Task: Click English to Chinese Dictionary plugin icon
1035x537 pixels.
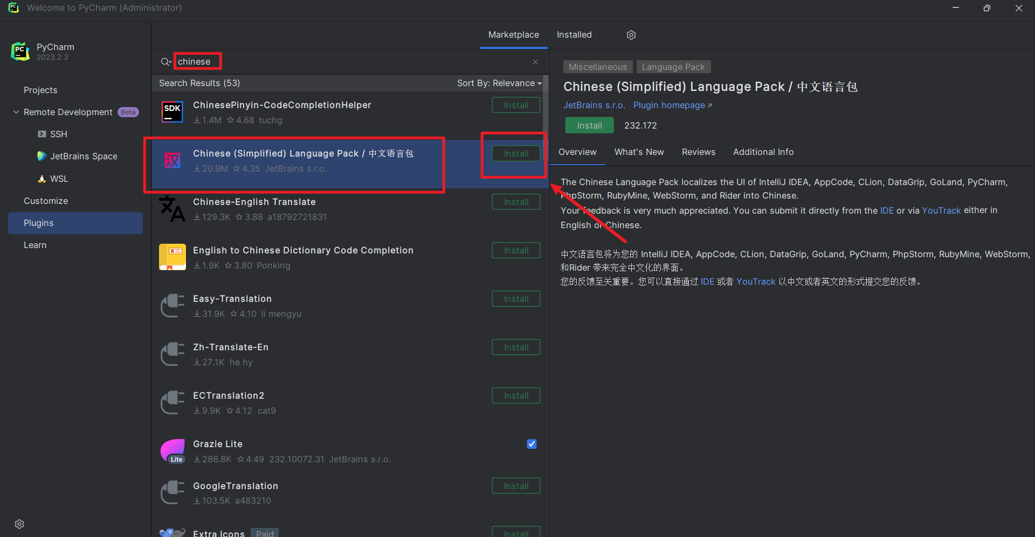Action: 172,257
